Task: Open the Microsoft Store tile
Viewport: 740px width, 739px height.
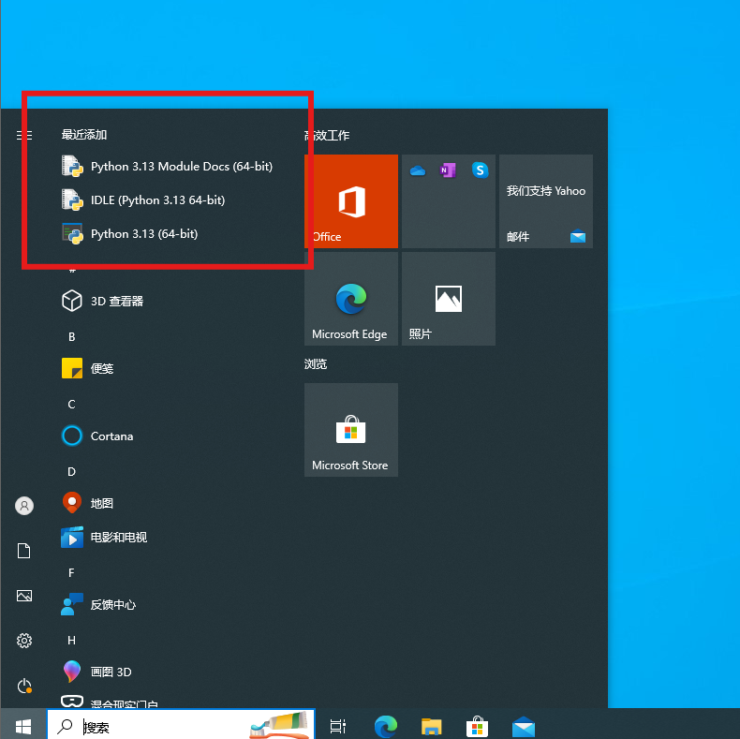Action: [x=351, y=430]
